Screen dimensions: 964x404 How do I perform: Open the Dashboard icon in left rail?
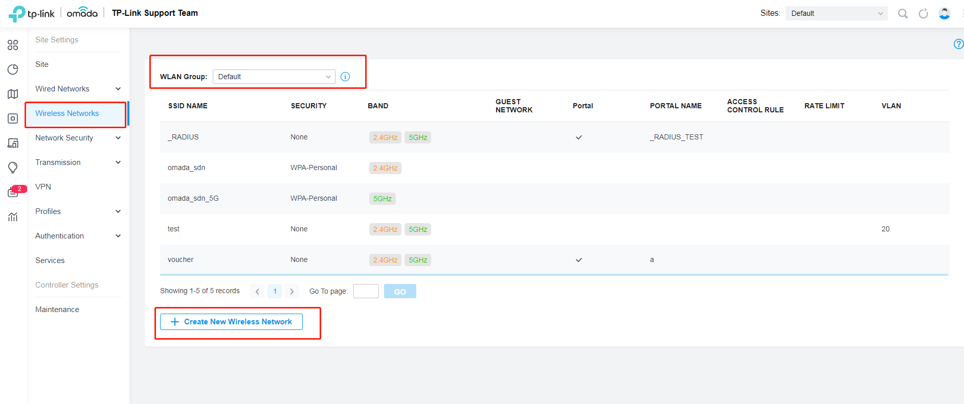13,45
